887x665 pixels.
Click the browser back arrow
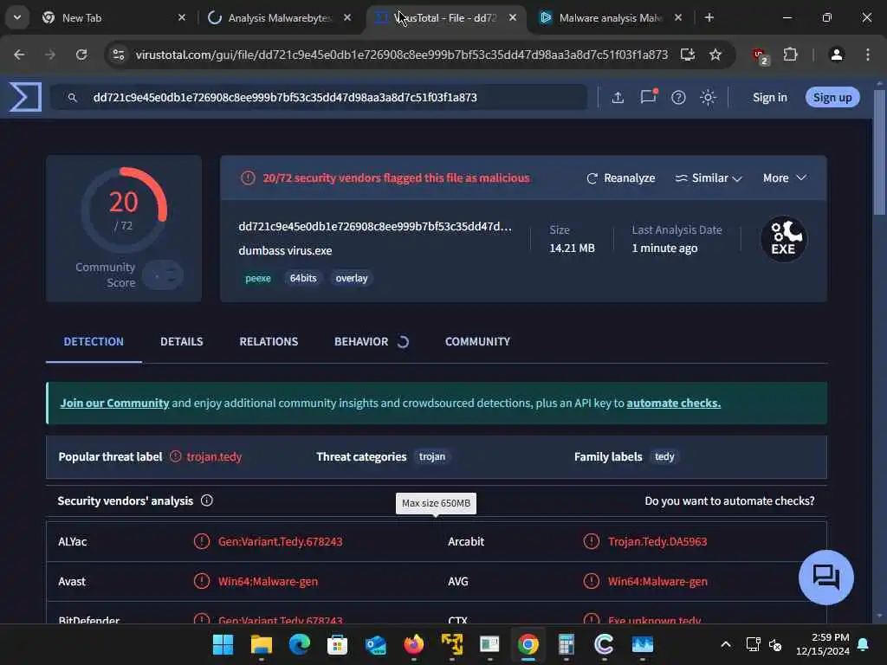19,55
